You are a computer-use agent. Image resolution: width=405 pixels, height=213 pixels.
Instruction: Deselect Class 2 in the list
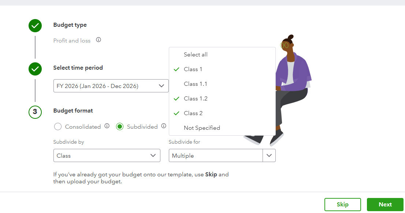pos(193,113)
